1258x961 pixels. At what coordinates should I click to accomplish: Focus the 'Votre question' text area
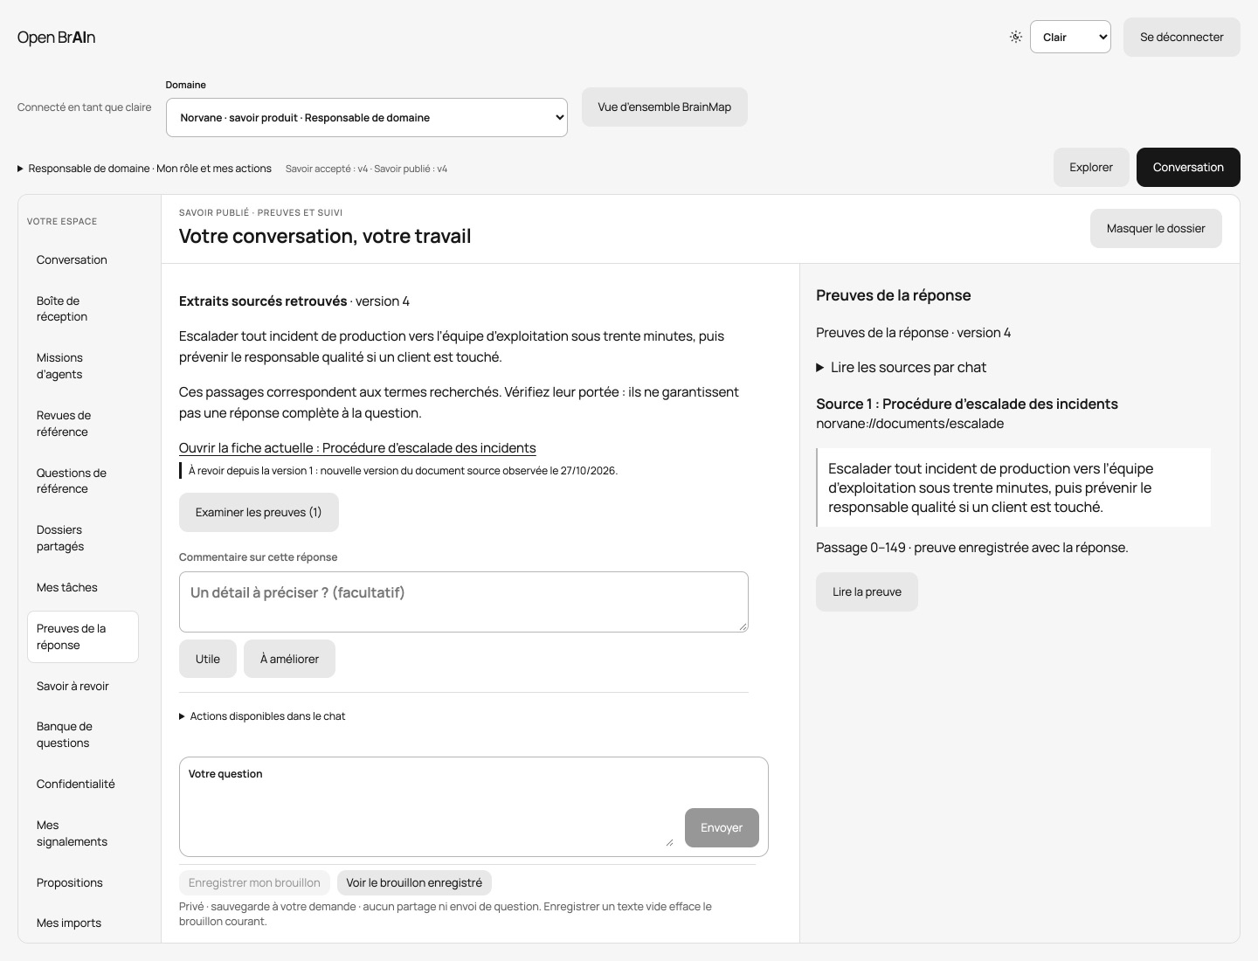(431, 815)
